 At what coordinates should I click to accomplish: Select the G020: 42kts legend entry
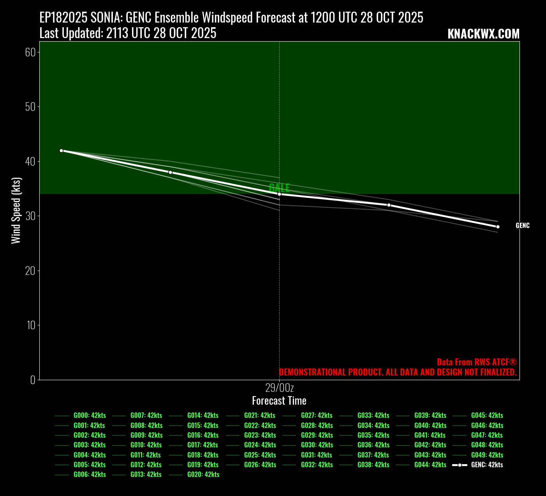[203, 475]
